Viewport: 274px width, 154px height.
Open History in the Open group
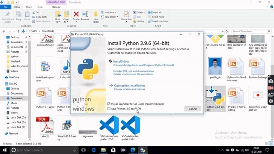139,21
